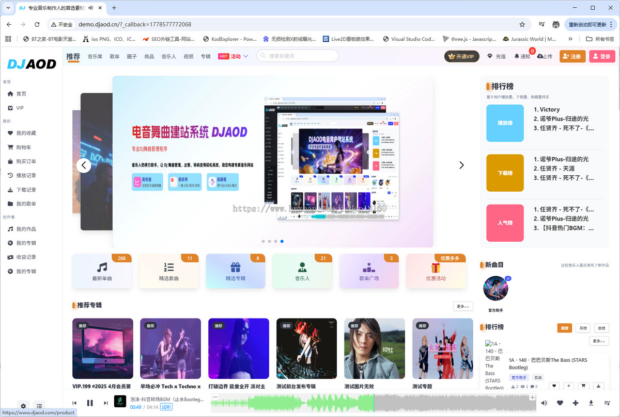Open the player playlist queue icon
The image size is (620, 417).
(x=607, y=403)
